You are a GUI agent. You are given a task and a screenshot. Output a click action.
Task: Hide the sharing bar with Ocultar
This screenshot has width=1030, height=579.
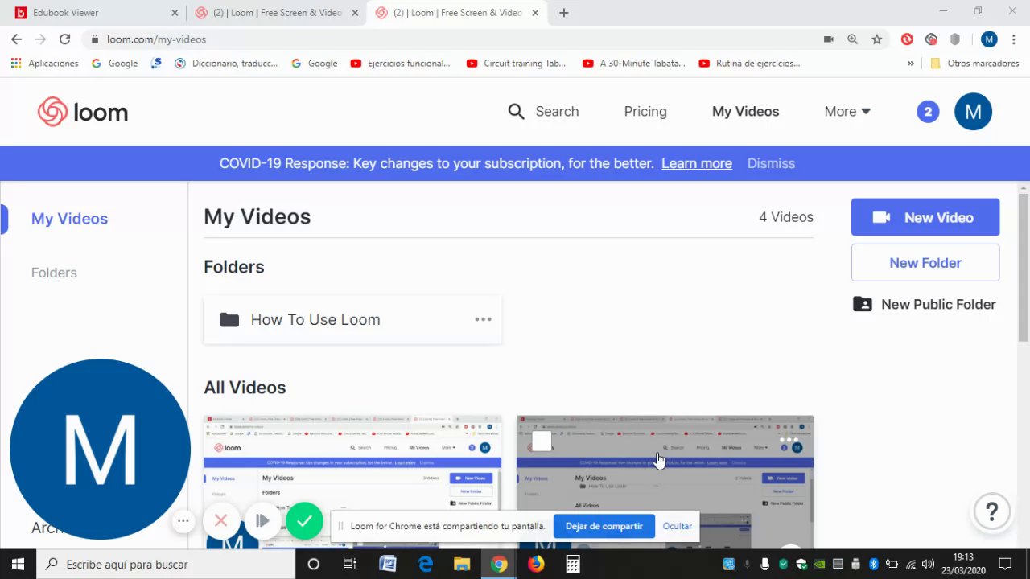677,526
